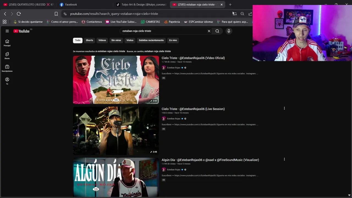
Task: Open Suscripciones in the sidebar
Action: [7, 68]
